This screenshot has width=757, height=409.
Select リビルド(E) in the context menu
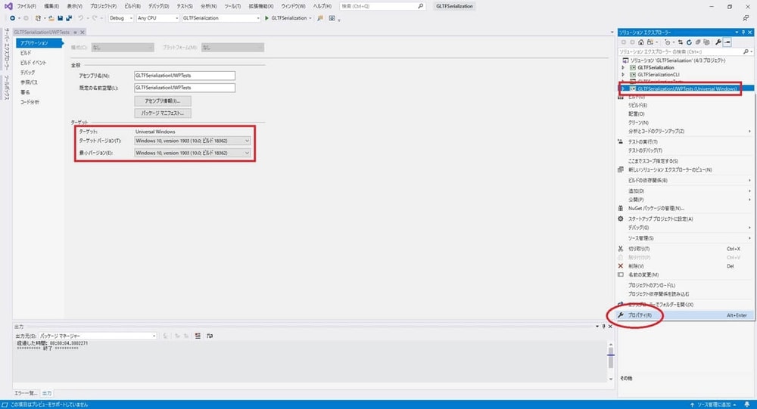point(685,105)
